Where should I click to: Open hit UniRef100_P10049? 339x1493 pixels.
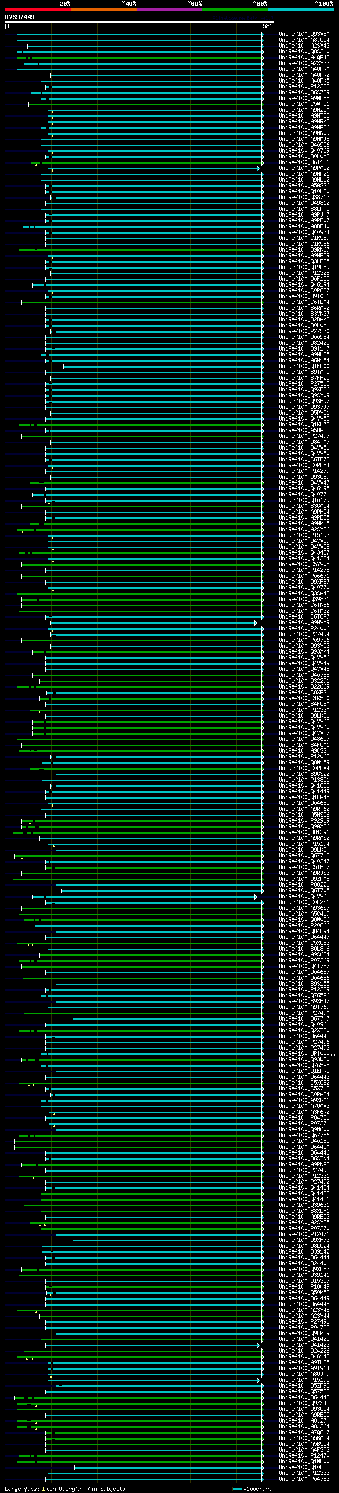[x=304, y=1286]
